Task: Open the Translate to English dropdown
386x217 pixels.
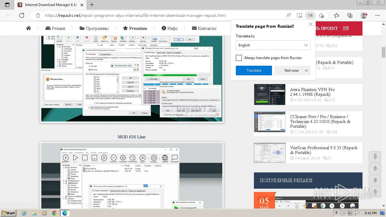Action: [273, 45]
